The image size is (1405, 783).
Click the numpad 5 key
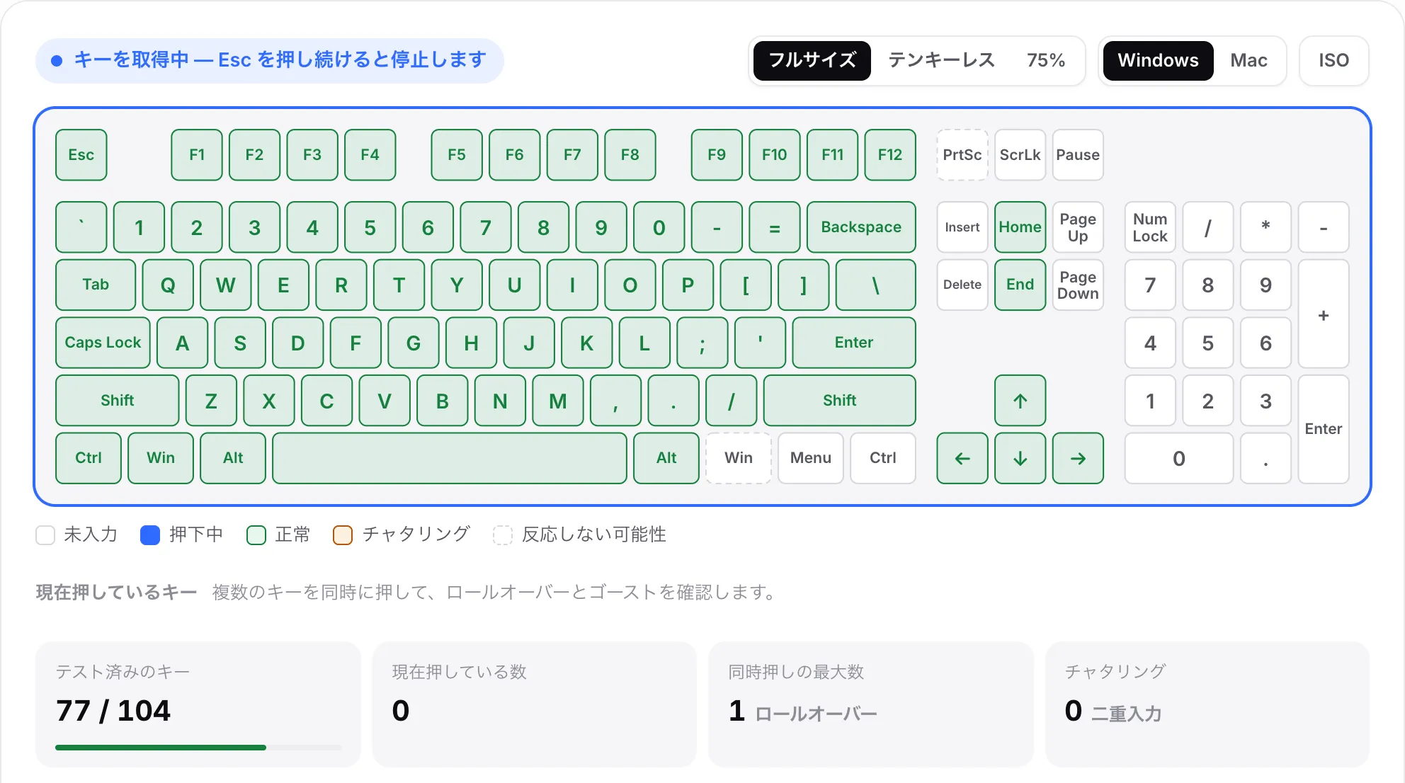[x=1208, y=343]
